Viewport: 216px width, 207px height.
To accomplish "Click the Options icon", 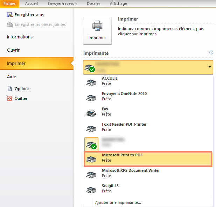I will click(x=10, y=89).
